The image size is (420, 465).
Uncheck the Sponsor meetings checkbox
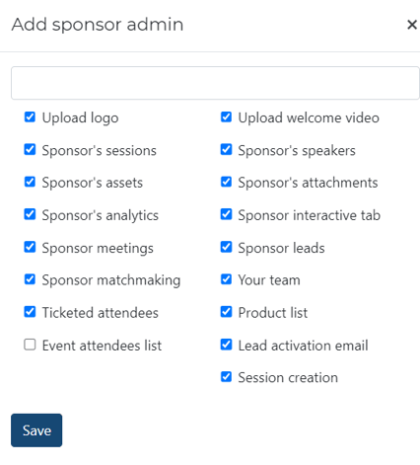click(30, 247)
